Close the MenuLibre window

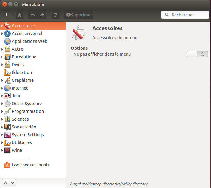click(5, 4)
